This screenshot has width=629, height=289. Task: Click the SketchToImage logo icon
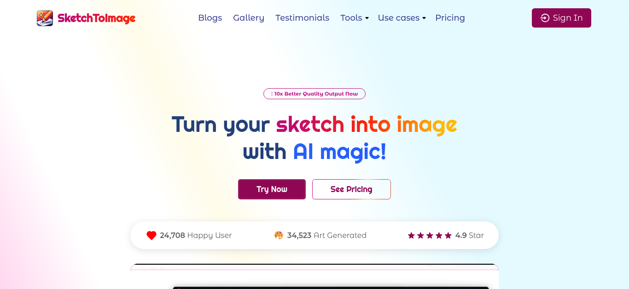(45, 18)
